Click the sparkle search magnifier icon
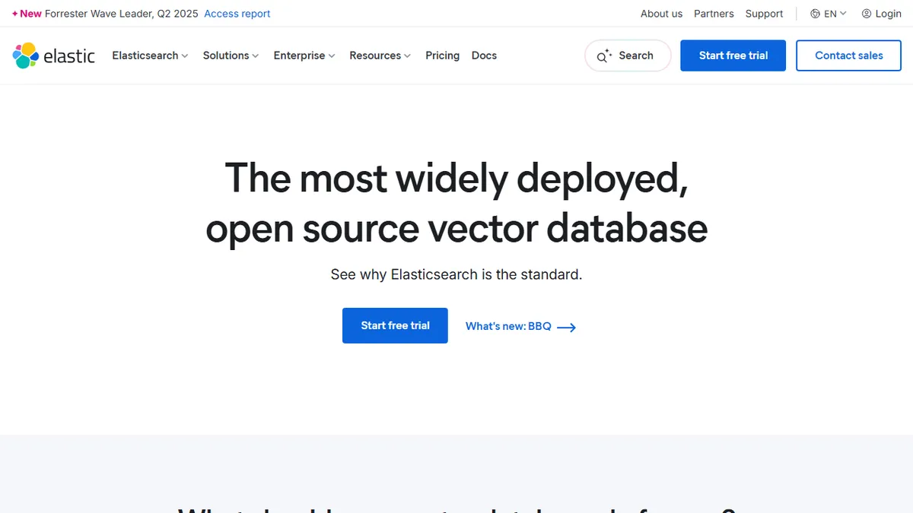The image size is (913, 513). point(604,55)
